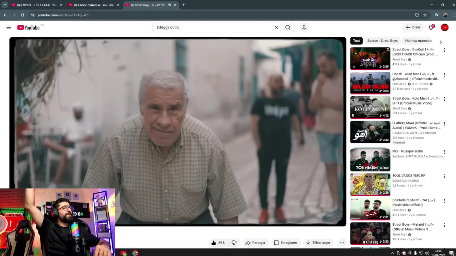Open the BOS3ADET channel under 7or video
Image resolution: width=456 pixels, height=256 pixels.
click(x=399, y=210)
